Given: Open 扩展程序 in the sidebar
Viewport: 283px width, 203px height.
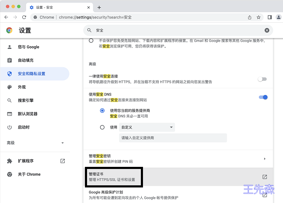Looking at the screenshot, I should click(34, 161).
